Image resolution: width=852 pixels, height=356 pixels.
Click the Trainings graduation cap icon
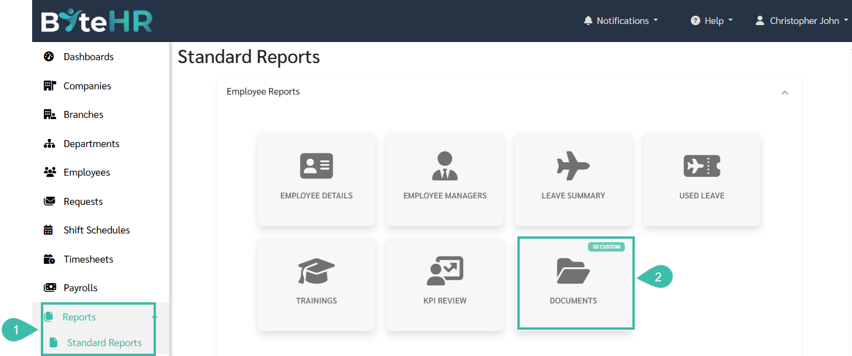[317, 271]
